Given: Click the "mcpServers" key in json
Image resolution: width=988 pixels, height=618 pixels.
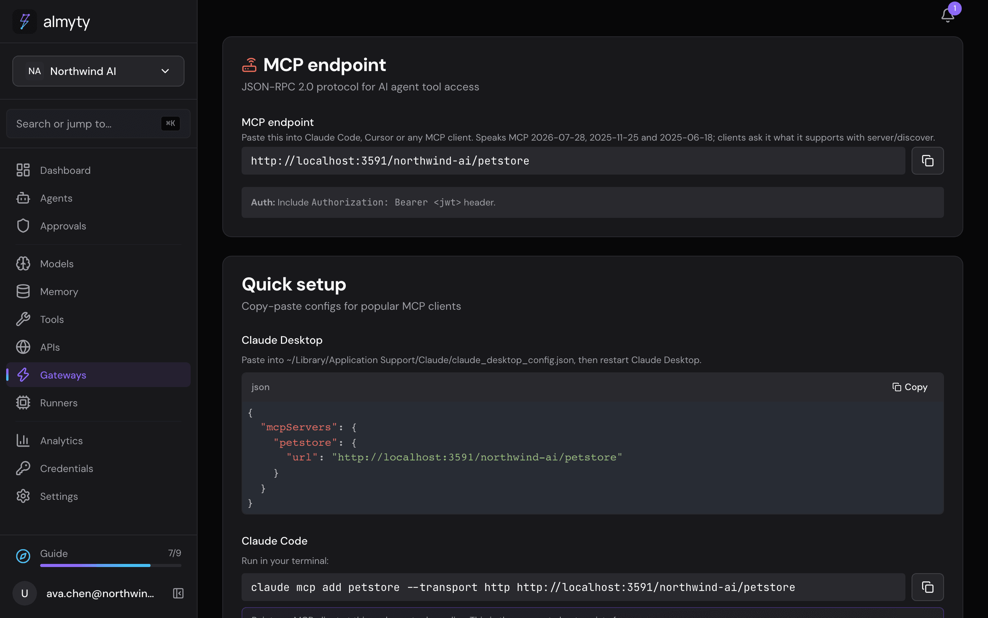Looking at the screenshot, I should tap(299, 427).
